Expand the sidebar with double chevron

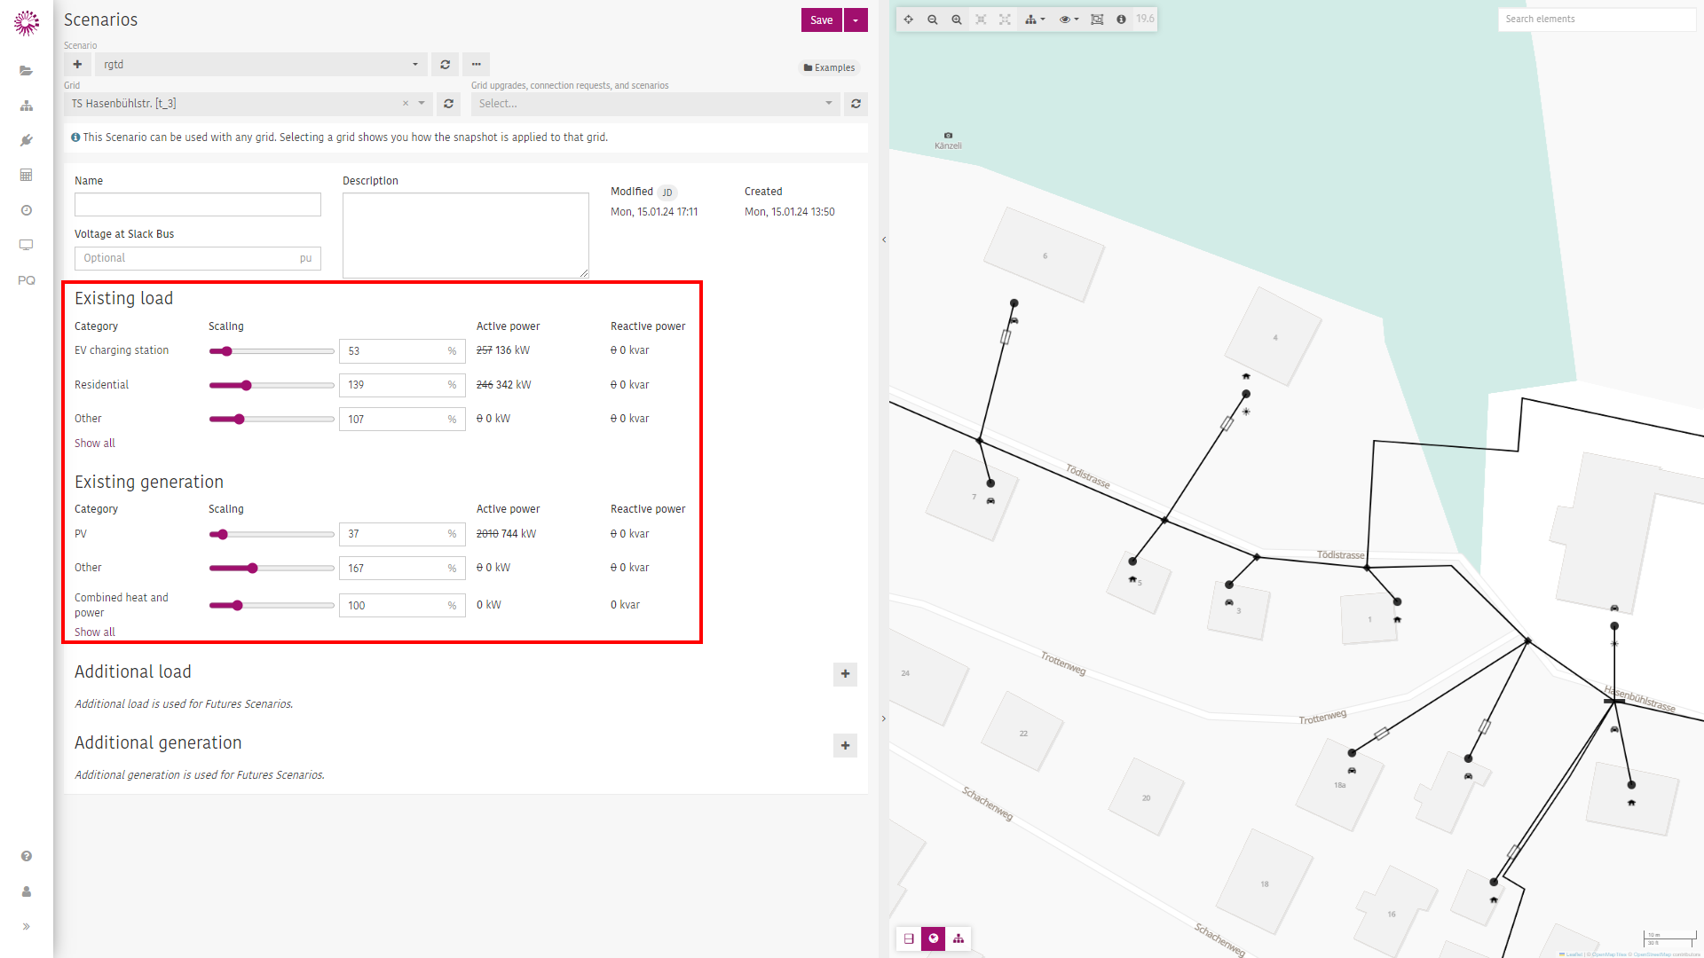[27, 926]
